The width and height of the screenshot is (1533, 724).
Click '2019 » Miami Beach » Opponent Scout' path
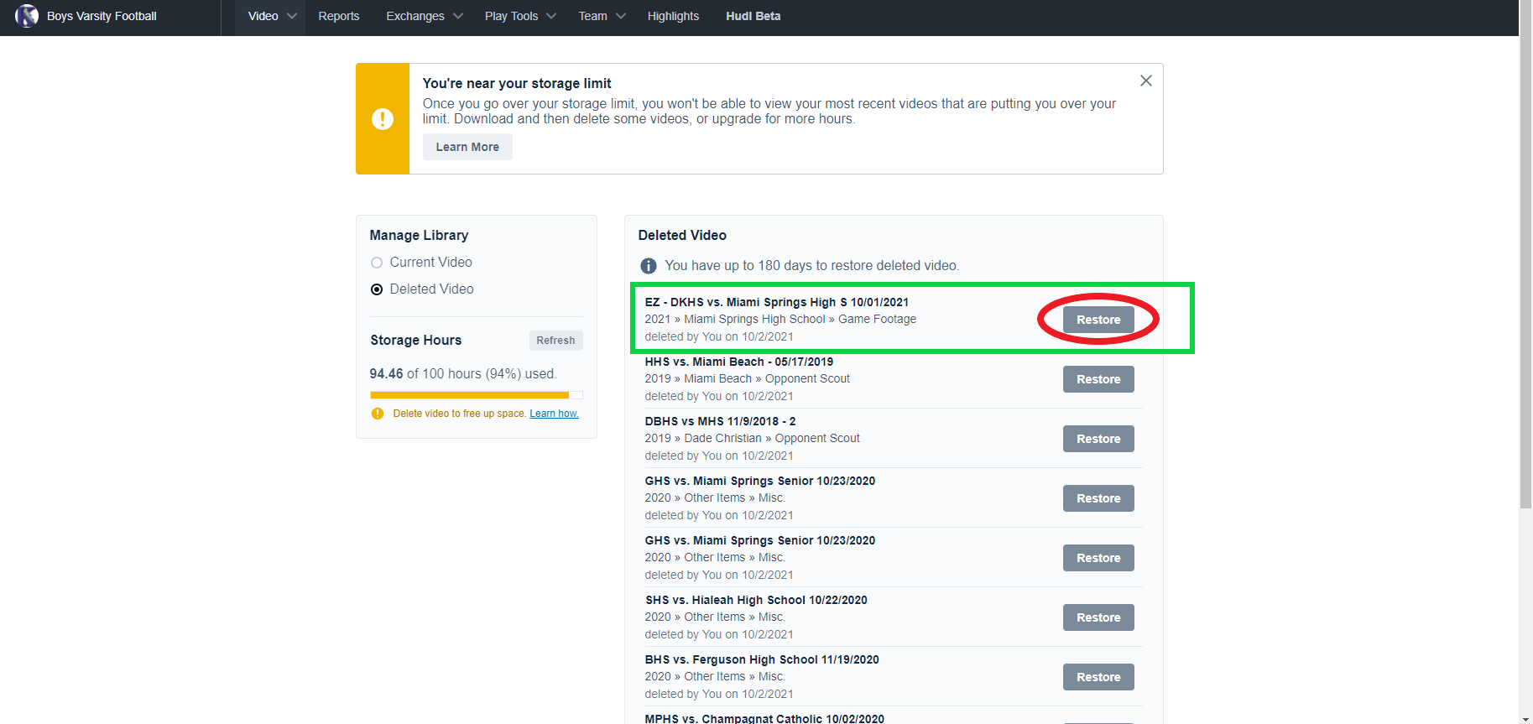pos(748,378)
